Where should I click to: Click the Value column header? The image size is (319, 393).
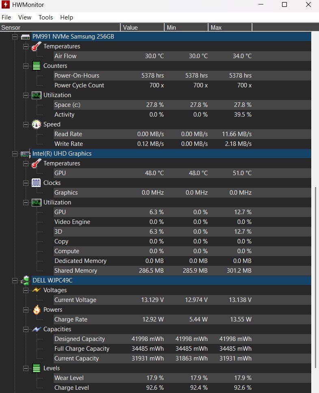click(142, 28)
